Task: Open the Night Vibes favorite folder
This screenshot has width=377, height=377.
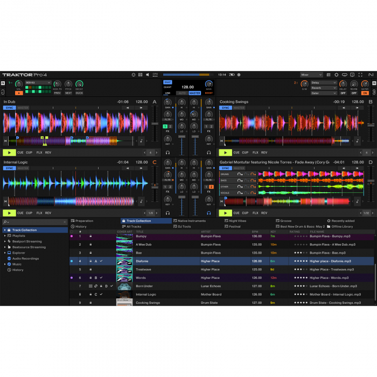Action: (x=238, y=221)
